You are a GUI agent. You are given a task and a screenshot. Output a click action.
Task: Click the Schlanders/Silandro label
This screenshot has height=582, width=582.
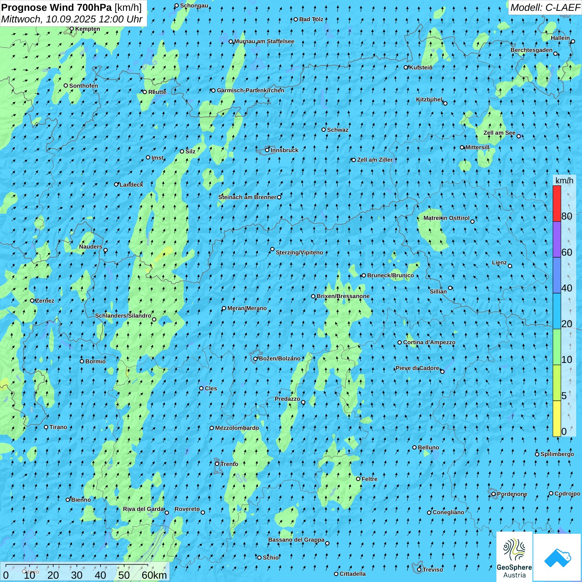123,316
